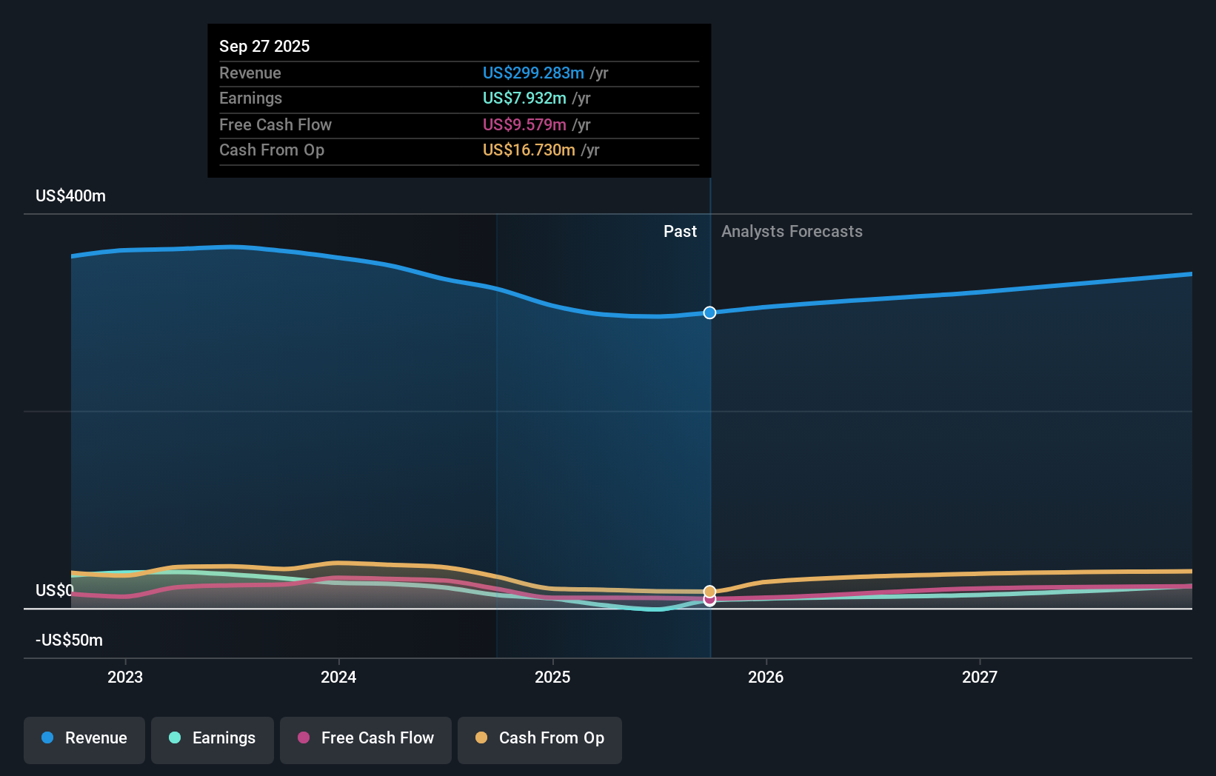Screen dimensions: 1216x776
Task: Click the 2025 label on the time axis
Action: (553, 676)
